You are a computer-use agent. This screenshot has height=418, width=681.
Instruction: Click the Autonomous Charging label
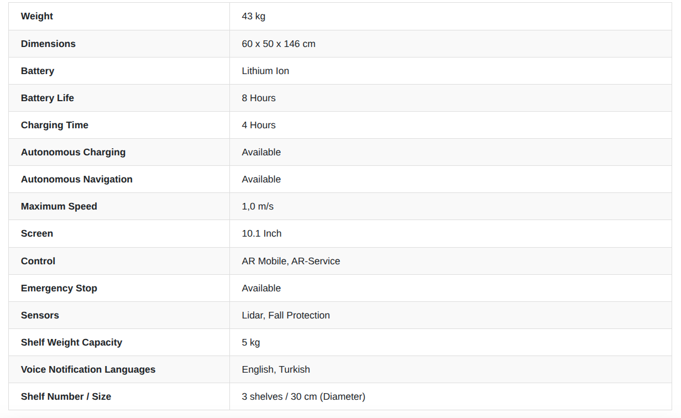coord(73,152)
